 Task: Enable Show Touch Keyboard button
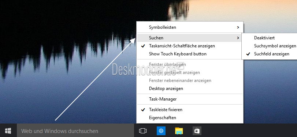tap(190, 54)
